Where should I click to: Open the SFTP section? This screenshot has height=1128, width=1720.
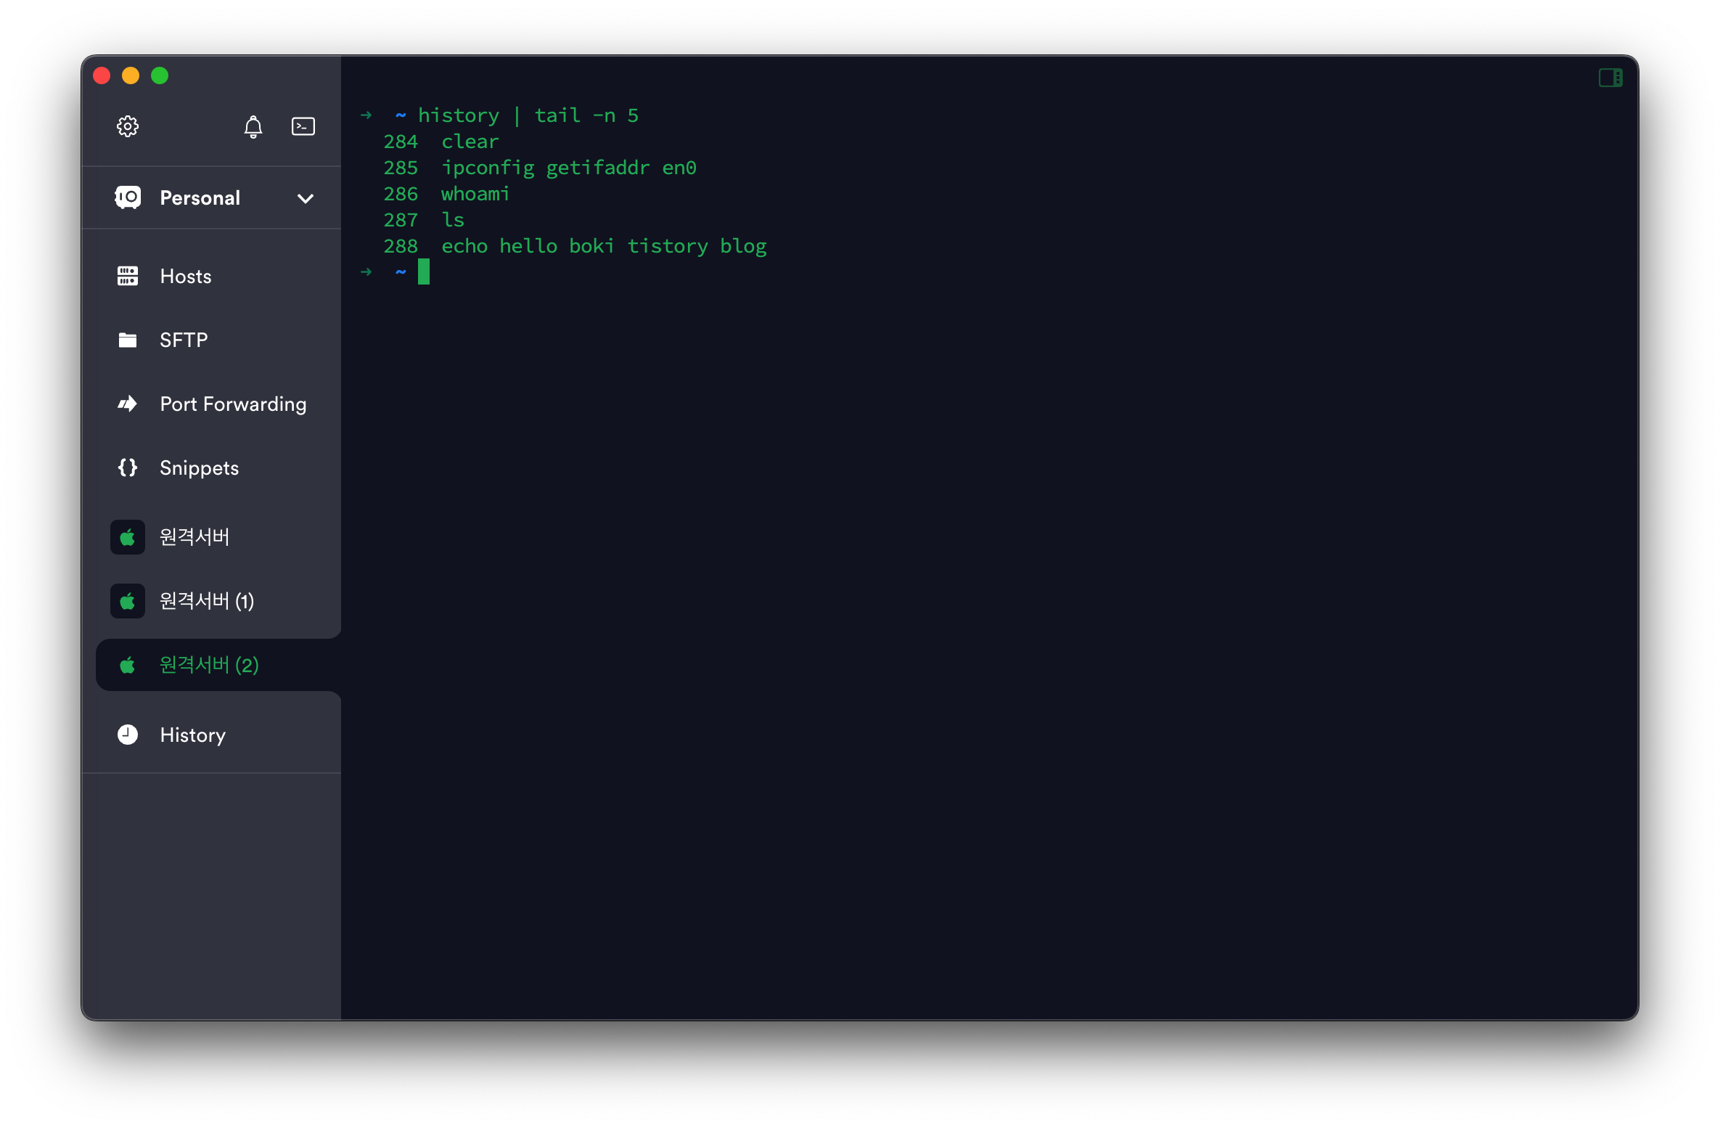tap(184, 340)
